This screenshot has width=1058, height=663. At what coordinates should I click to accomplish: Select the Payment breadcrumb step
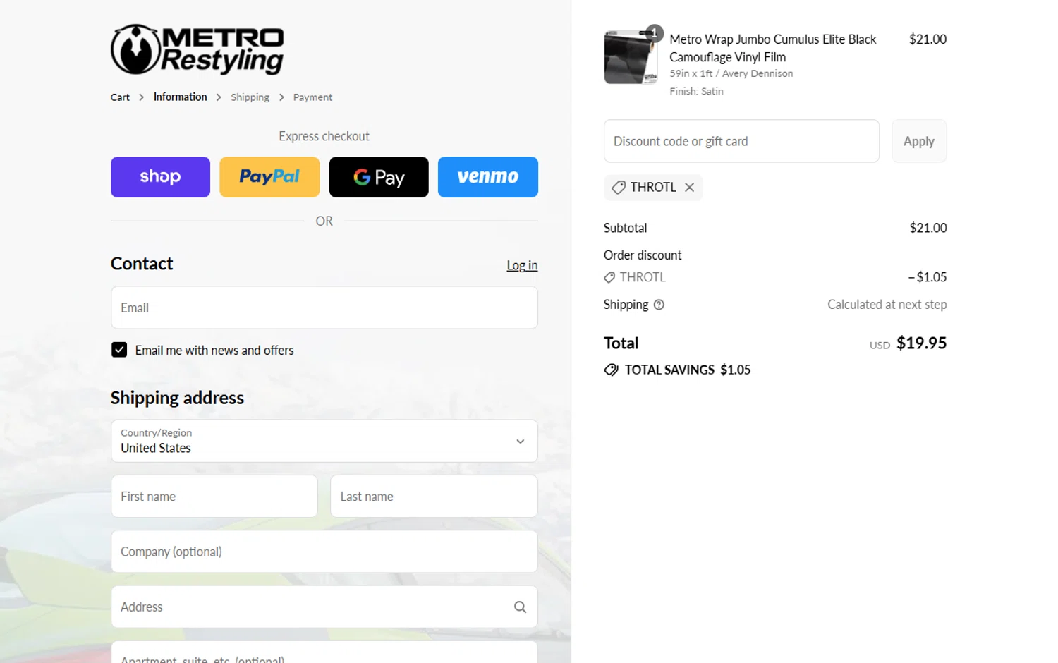click(x=312, y=97)
